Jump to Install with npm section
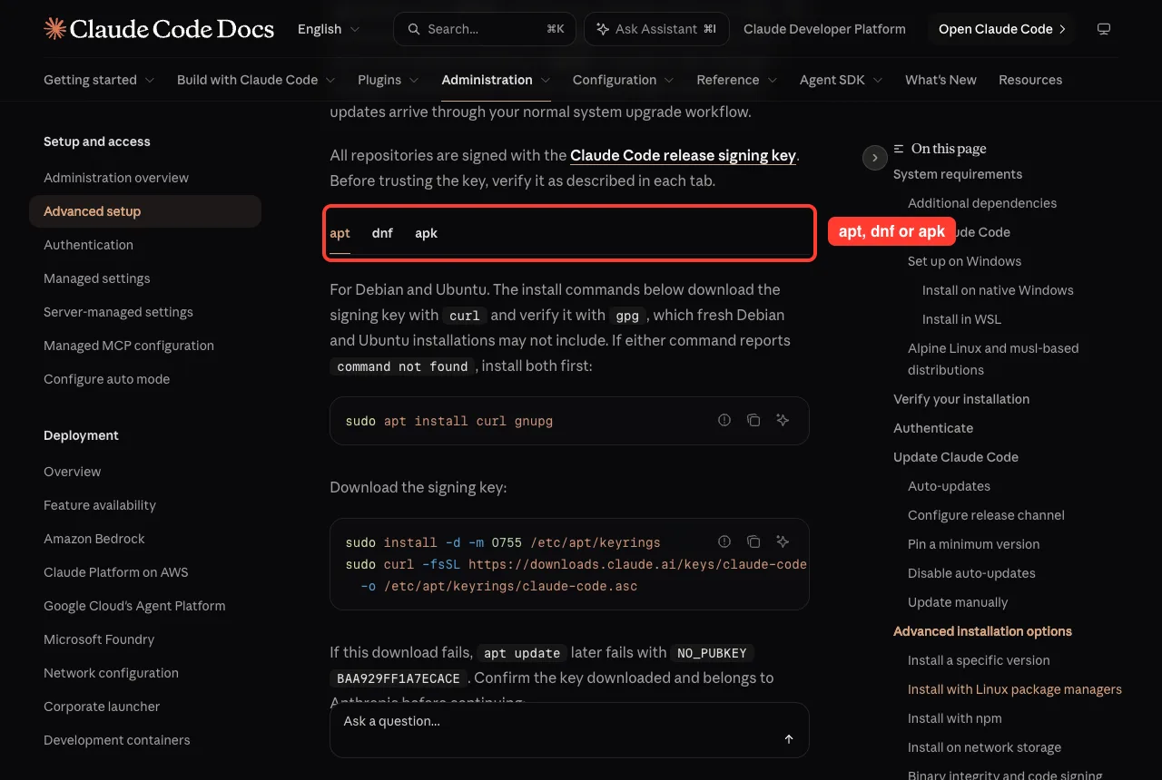1162x780 pixels. click(x=955, y=718)
